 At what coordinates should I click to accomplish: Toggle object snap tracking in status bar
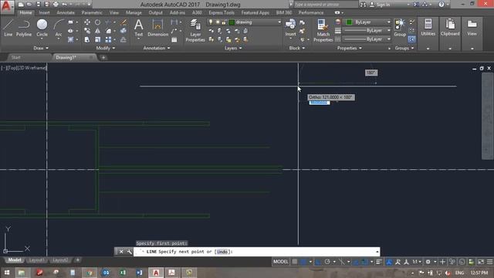[x=356, y=262]
